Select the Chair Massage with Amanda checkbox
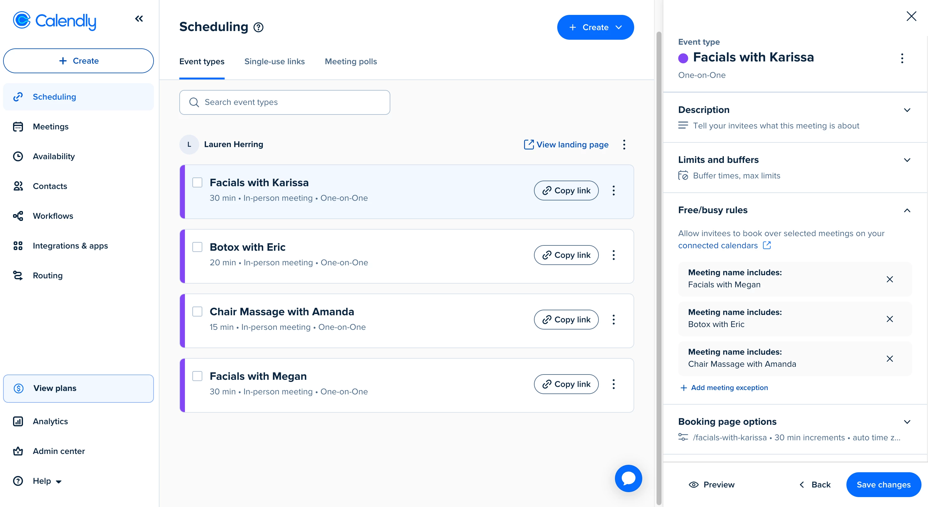 tap(197, 312)
